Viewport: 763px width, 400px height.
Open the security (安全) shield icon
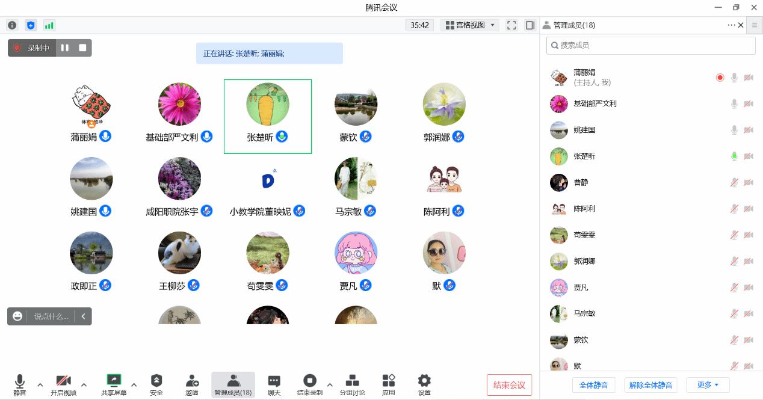[x=156, y=381]
